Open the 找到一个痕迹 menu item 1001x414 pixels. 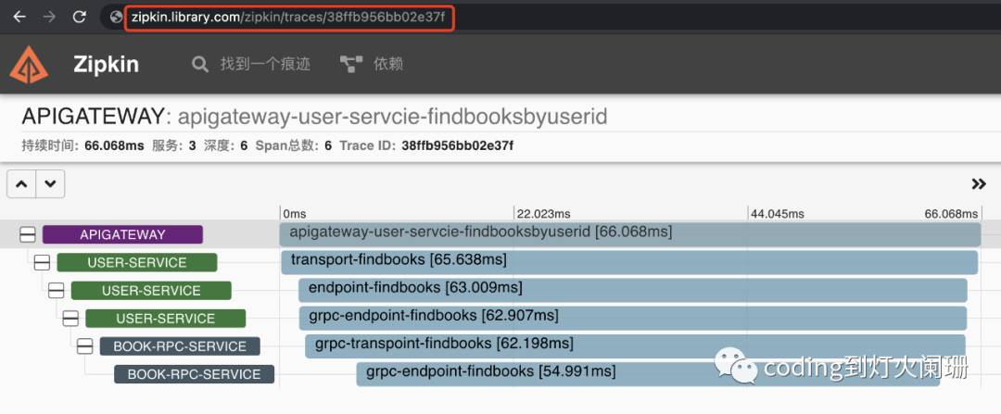click(x=265, y=64)
